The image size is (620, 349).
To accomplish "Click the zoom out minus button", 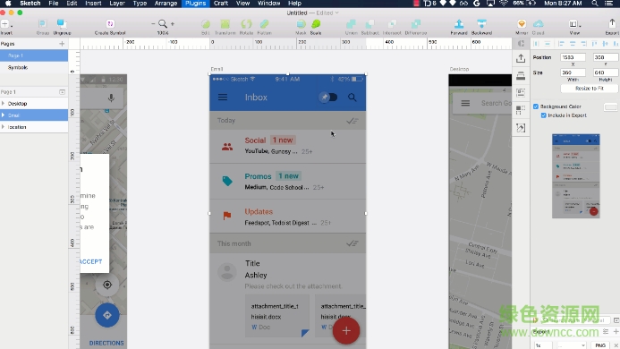I will 153,24.
